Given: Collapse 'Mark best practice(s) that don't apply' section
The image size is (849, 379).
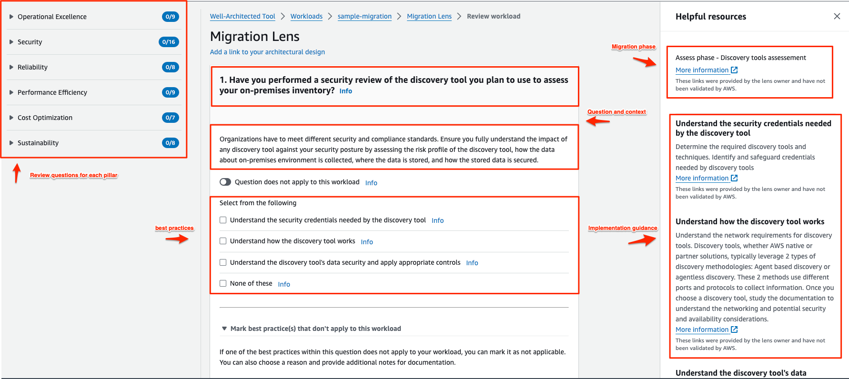Looking at the screenshot, I should click(x=224, y=329).
